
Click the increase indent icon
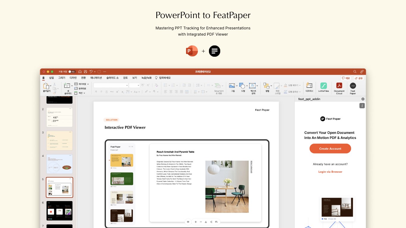[189, 85]
